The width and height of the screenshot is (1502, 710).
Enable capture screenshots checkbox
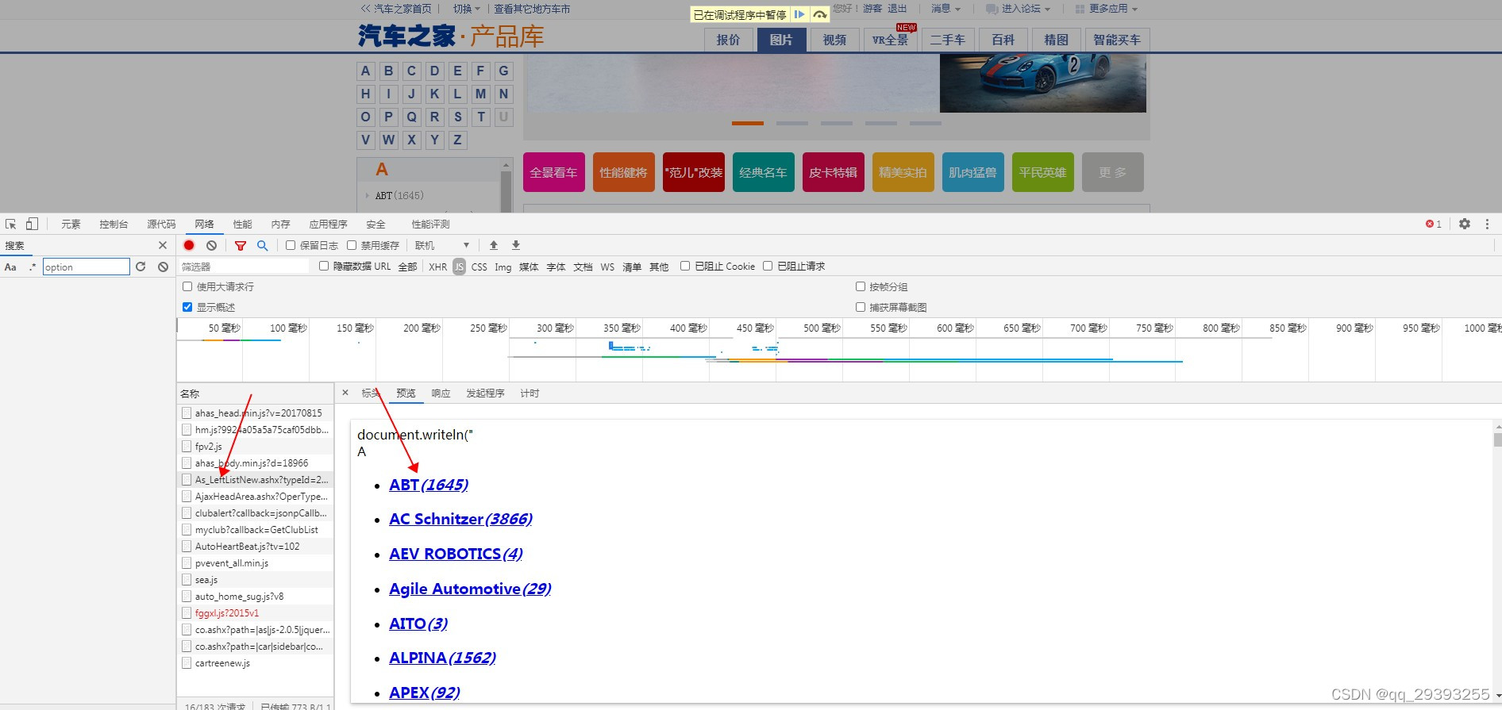click(x=861, y=307)
